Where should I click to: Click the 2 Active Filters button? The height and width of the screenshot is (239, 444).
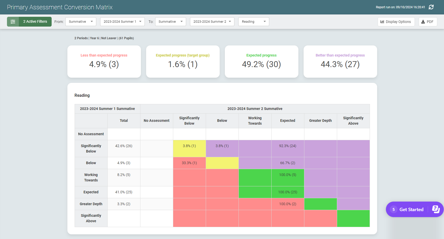tap(35, 21)
